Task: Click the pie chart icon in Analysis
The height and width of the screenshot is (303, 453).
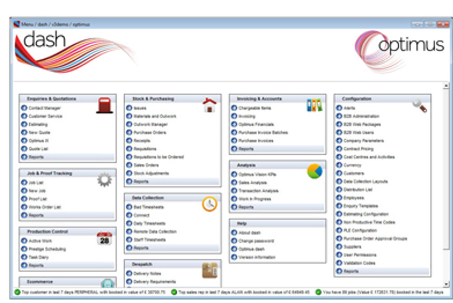Action: [x=314, y=171]
